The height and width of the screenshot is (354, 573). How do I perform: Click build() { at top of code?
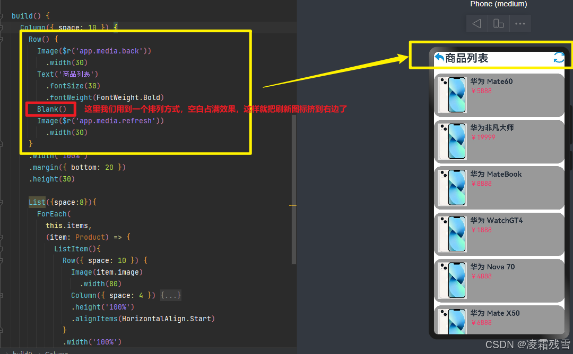tap(31, 16)
